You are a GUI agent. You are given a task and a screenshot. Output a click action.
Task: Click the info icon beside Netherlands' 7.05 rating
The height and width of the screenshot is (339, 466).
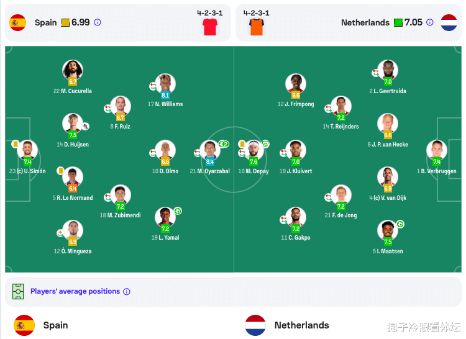pyautogui.click(x=430, y=22)
